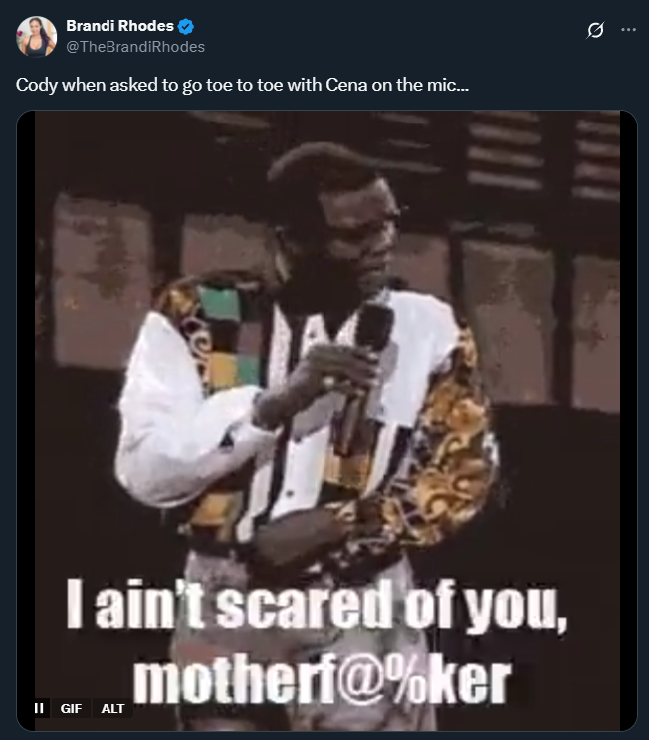Viewport: 649px width, 740px height.
Task: Open the GIF media in full view
Action: [326, 420]
